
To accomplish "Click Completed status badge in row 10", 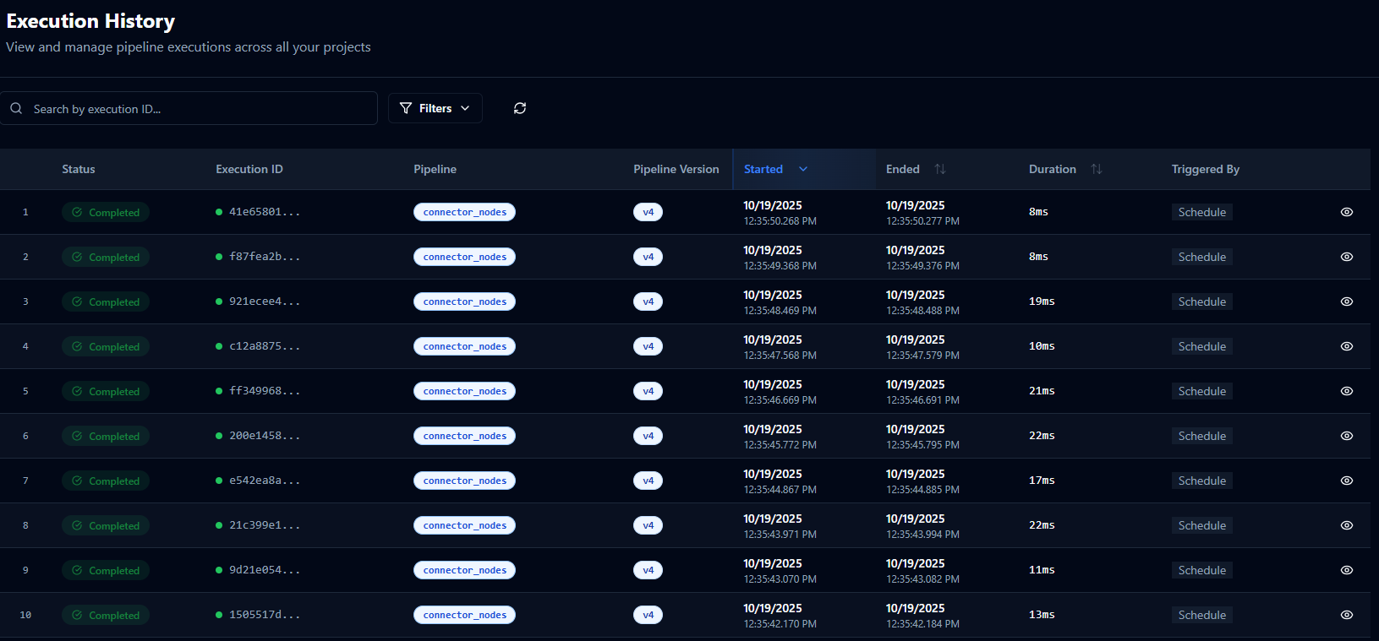I will click(106, 615).
